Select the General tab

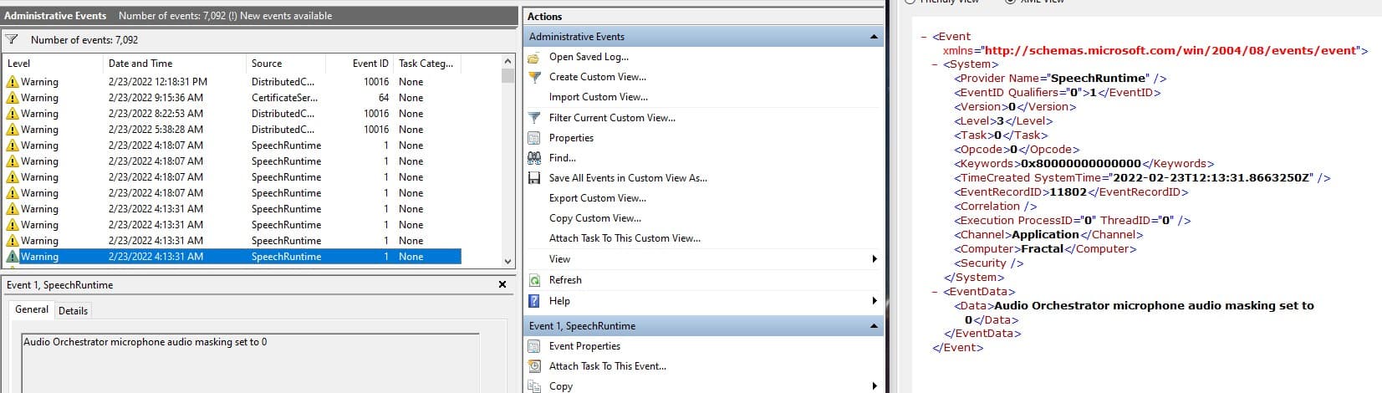coord(32,309)
